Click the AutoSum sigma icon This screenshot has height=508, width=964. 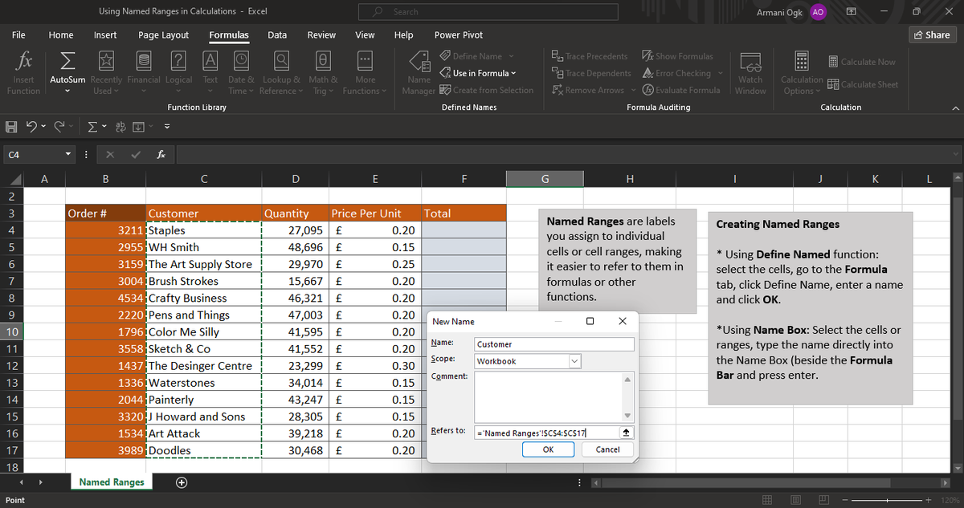coord(68,63)
